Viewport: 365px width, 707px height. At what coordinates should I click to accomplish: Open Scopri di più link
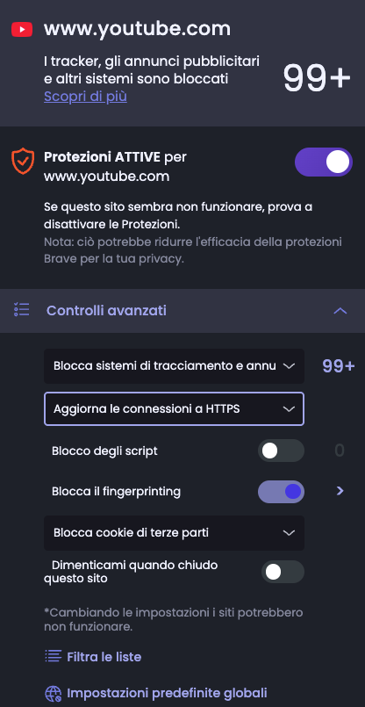pyautogui.click(x=85, y=97)
